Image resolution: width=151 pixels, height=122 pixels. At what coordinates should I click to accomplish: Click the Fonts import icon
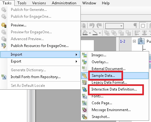coord(85,96)
